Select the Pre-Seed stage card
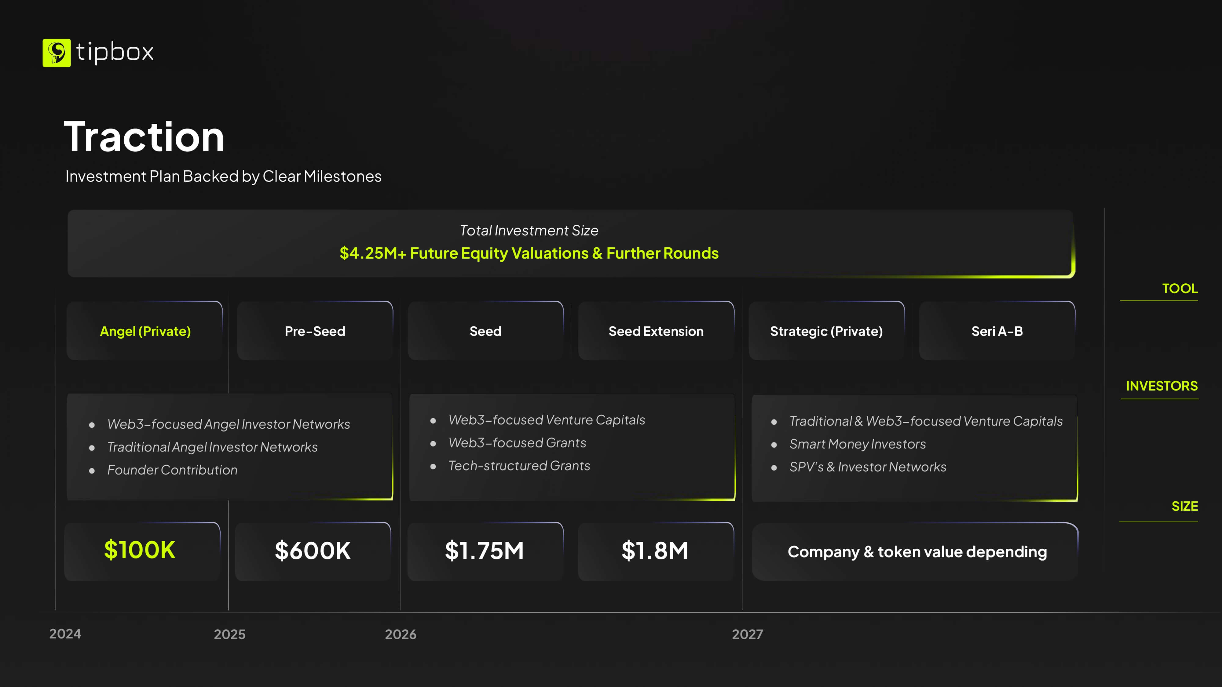 [315, 331]
